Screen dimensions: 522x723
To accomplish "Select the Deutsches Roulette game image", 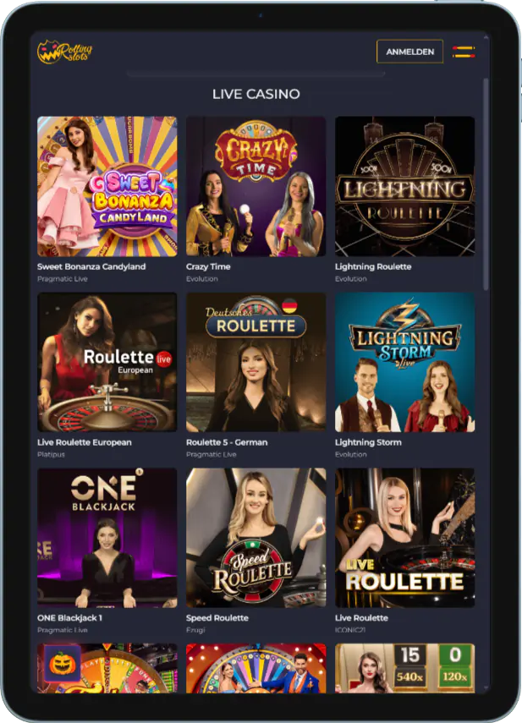I will pos(256,362).
